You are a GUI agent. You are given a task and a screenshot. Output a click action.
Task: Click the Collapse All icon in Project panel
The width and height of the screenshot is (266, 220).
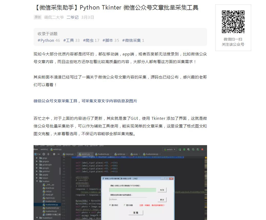48,154
